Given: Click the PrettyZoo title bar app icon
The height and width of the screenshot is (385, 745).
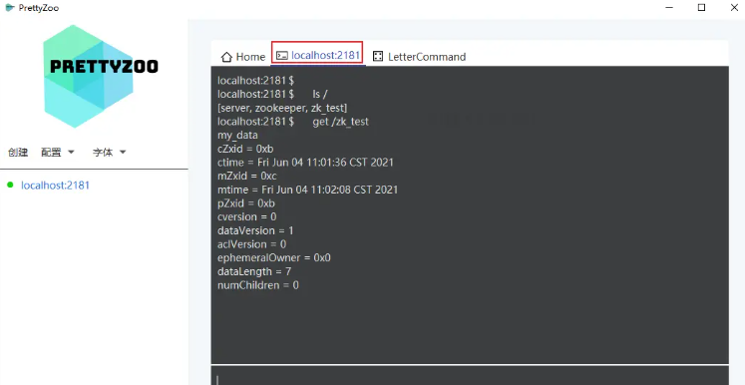Looking at the screenshot, I should click(x=10, y=8).
